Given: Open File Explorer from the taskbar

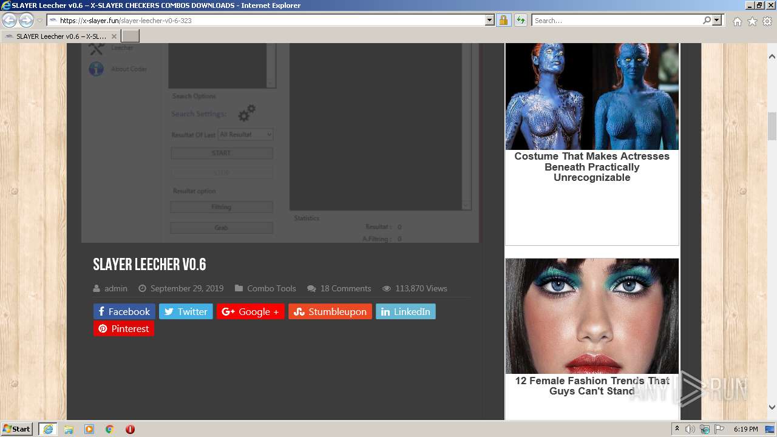Looking at the screenshot, I should tap(69, 429).
